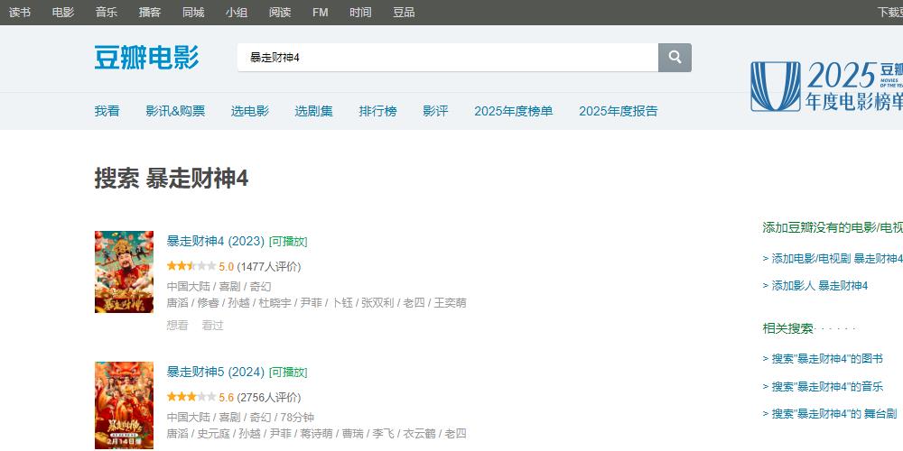Open the 2025年度电影榜单 banner
Viewport: 903px width, 451px height.
coord(826,87)
